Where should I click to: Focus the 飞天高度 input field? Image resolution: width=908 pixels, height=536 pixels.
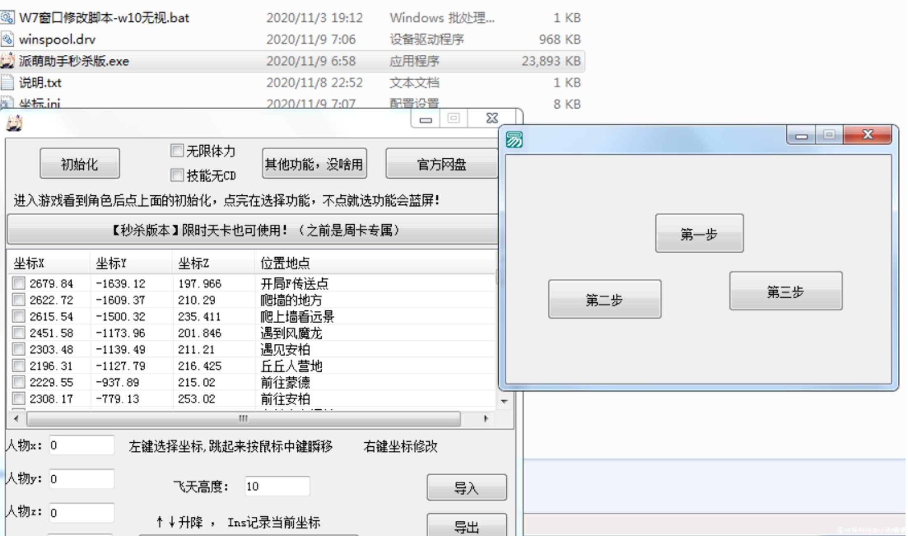277,486
